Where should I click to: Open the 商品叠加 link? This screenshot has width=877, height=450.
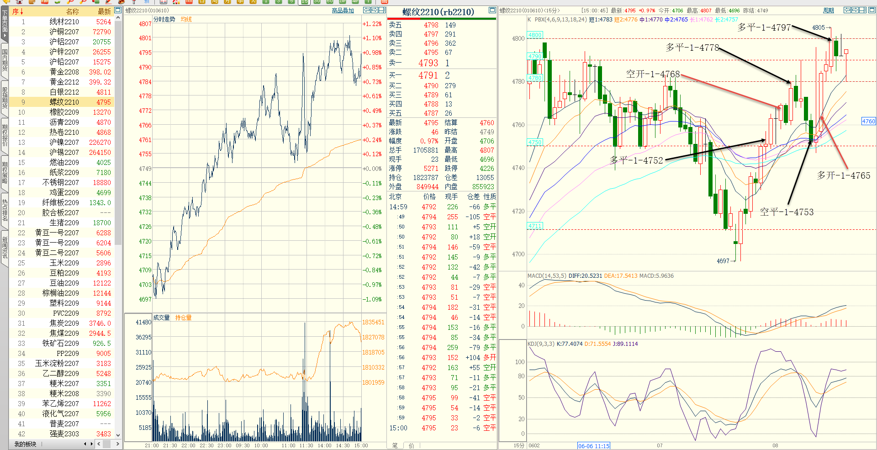(x=343, y=11)
